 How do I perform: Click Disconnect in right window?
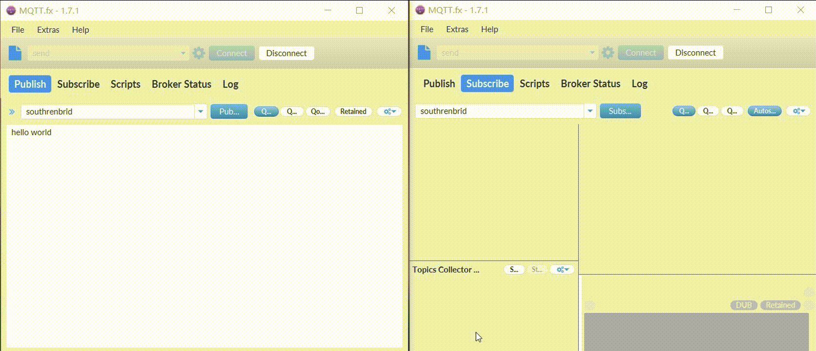695,53
